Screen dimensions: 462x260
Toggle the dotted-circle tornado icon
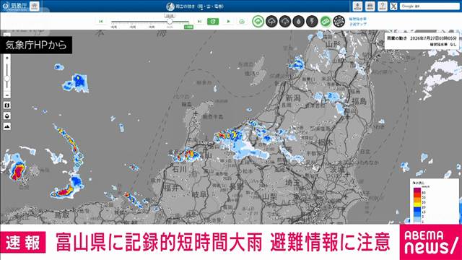(x=339, y=21)
